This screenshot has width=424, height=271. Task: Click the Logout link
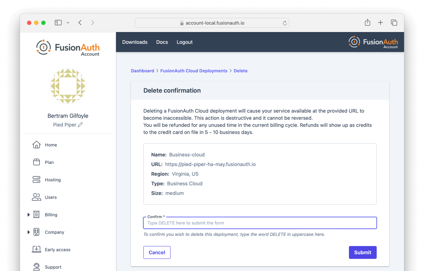tap(184, 42)
